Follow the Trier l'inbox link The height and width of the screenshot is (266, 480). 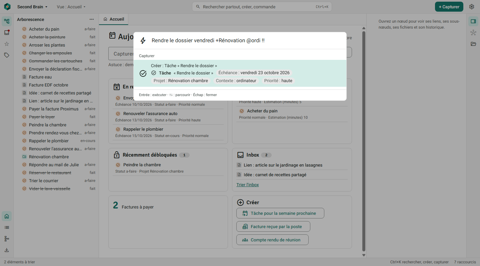tap(248, 185)
